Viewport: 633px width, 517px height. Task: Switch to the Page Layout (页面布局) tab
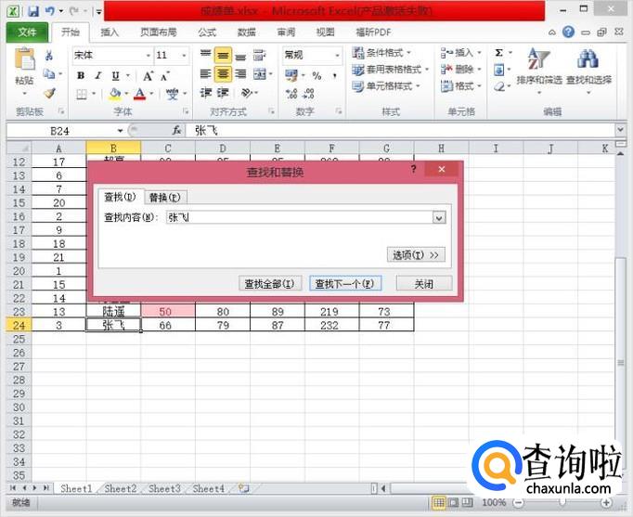(158, 32)
